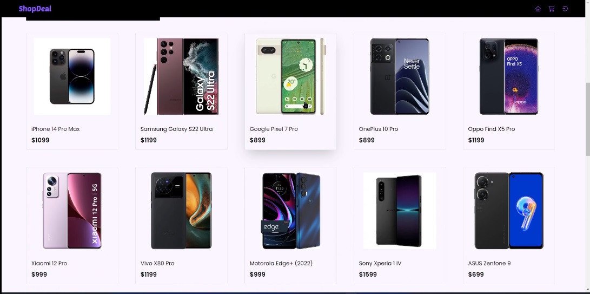Click Motorola Edge+ (2022) image
The width and height of the screenshot is (590, 294).
pos(290,210)
